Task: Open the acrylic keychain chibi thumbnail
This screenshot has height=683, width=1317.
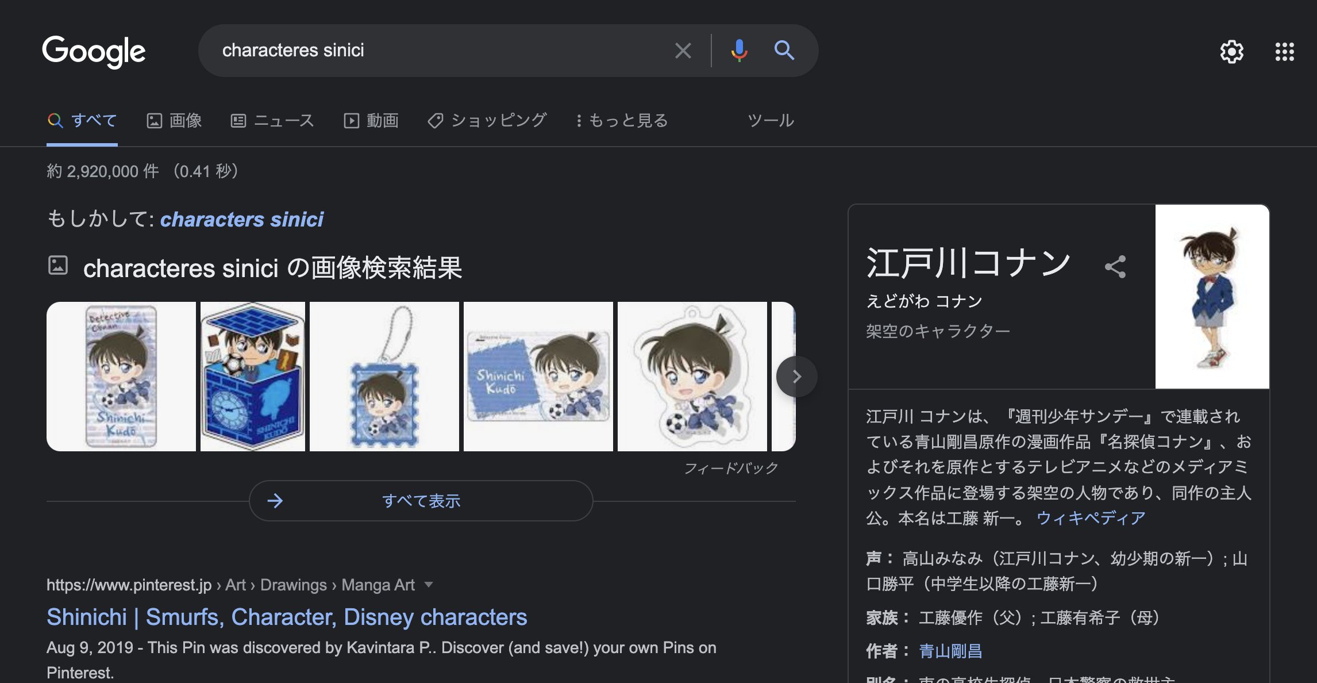Action: [692, 377]
